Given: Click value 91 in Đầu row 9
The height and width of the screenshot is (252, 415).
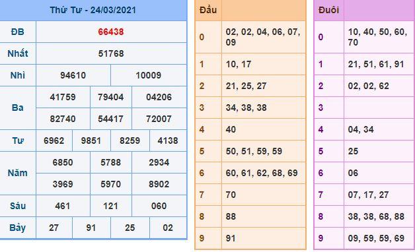Looking at the screenshot, I should point(231,238).
